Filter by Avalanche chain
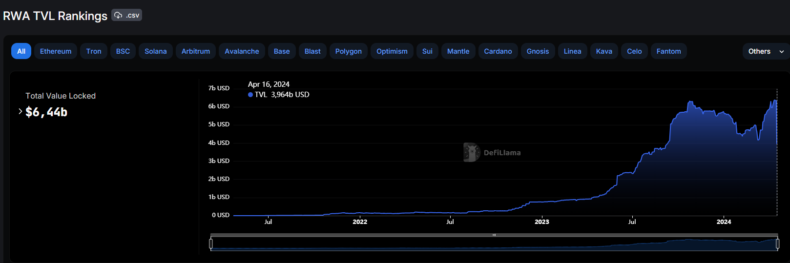The height and width of the screenshot is (263, 790). point(242,51)
